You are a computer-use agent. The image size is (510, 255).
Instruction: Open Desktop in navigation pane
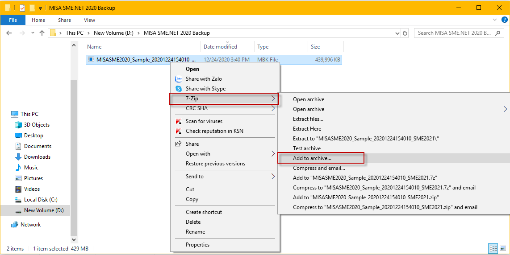pyautogui.click(x=33, y=136)
